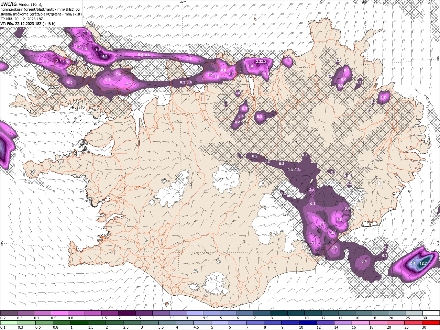Image resolution: width=440 pixels, height=330 pixels.
Task: Click the "0.1" label in the lower legend
Action: click(3, 327)
